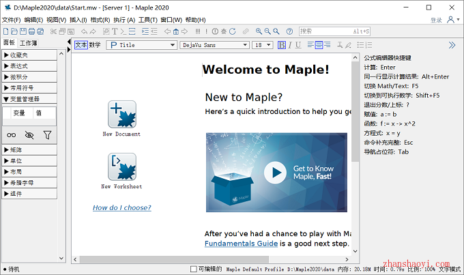Open help with the question mark icon

(x=289, y=31)
